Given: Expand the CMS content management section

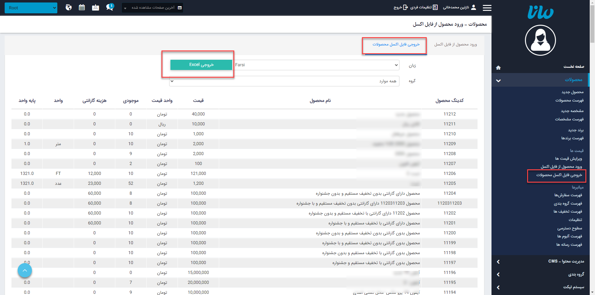Looking at the screenshot, I should point(541,261).
